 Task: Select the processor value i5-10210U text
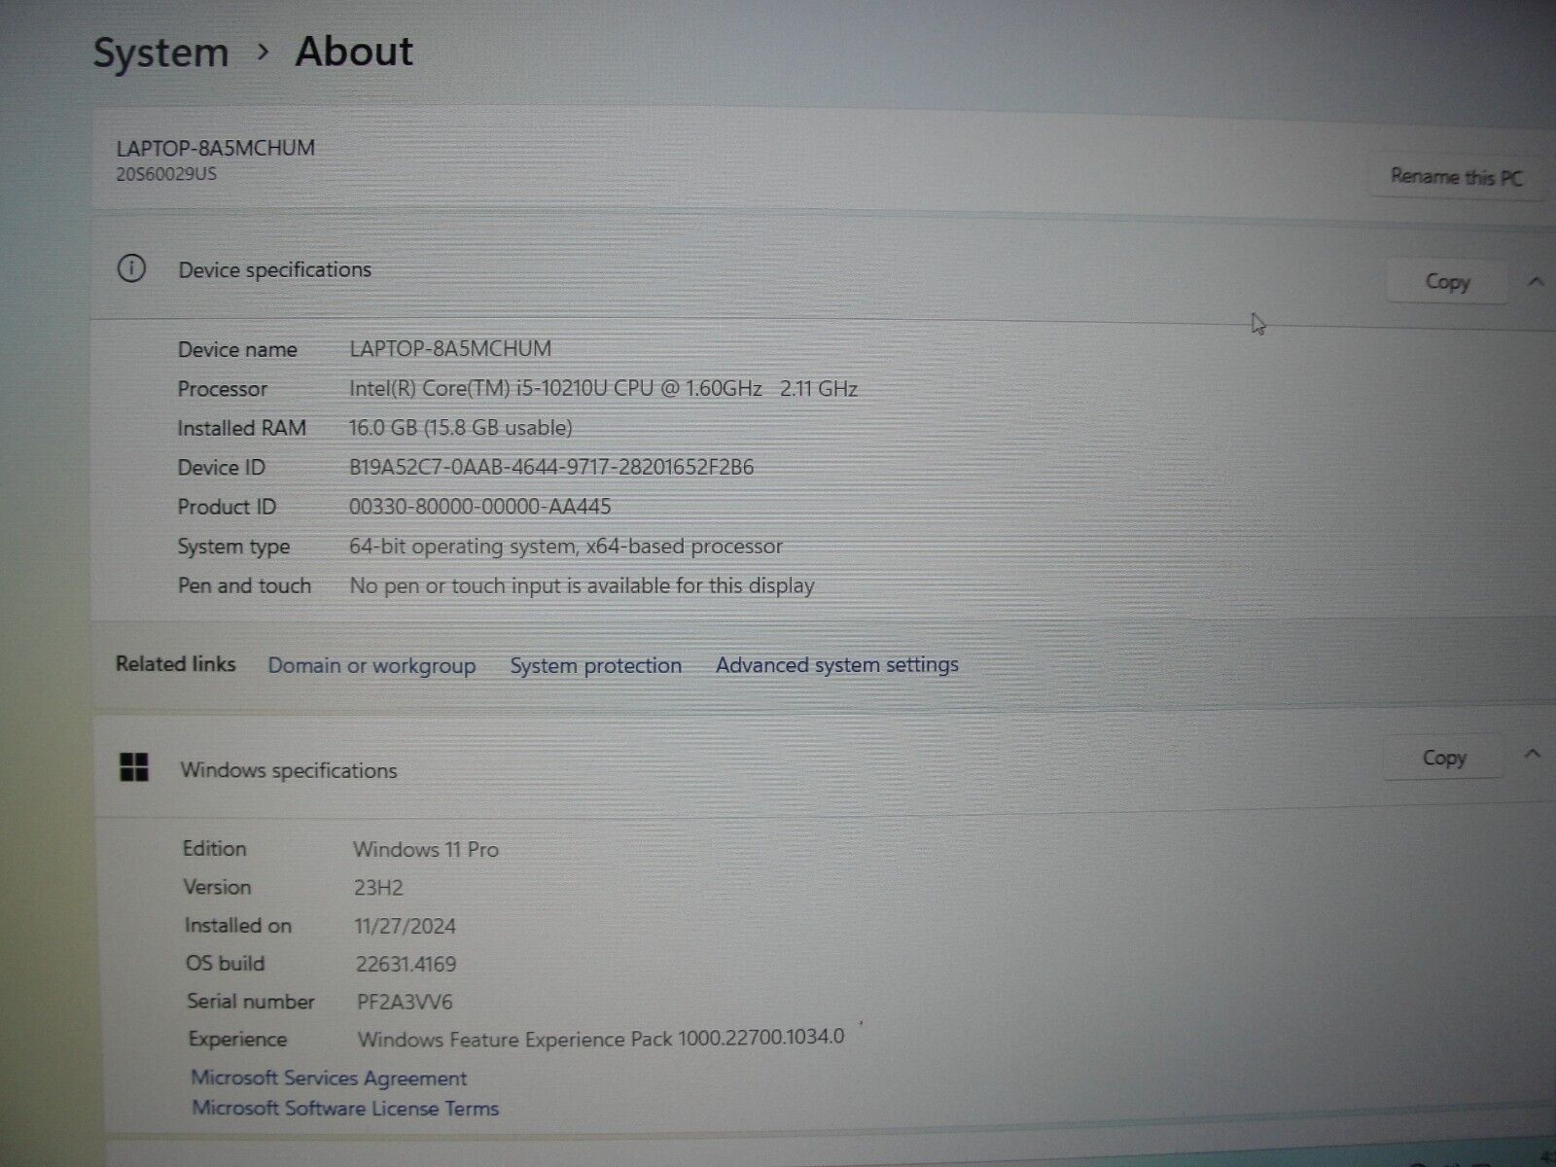tap(603, 388)
